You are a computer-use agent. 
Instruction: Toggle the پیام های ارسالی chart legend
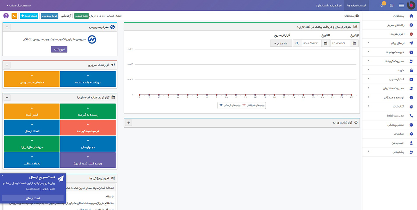pos(230,105)
